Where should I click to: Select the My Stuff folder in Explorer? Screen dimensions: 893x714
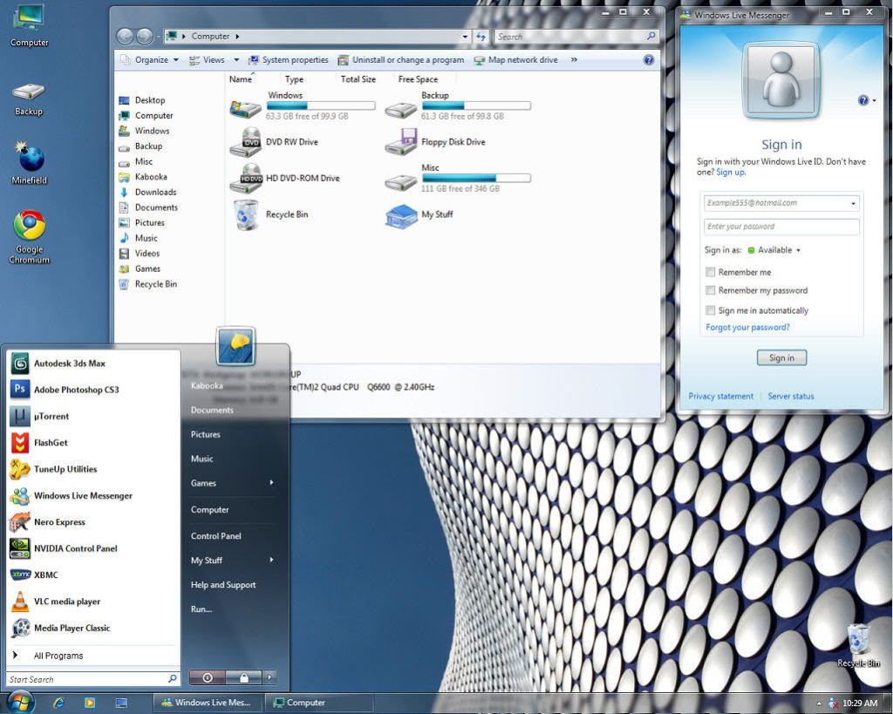tap(419, 214)
